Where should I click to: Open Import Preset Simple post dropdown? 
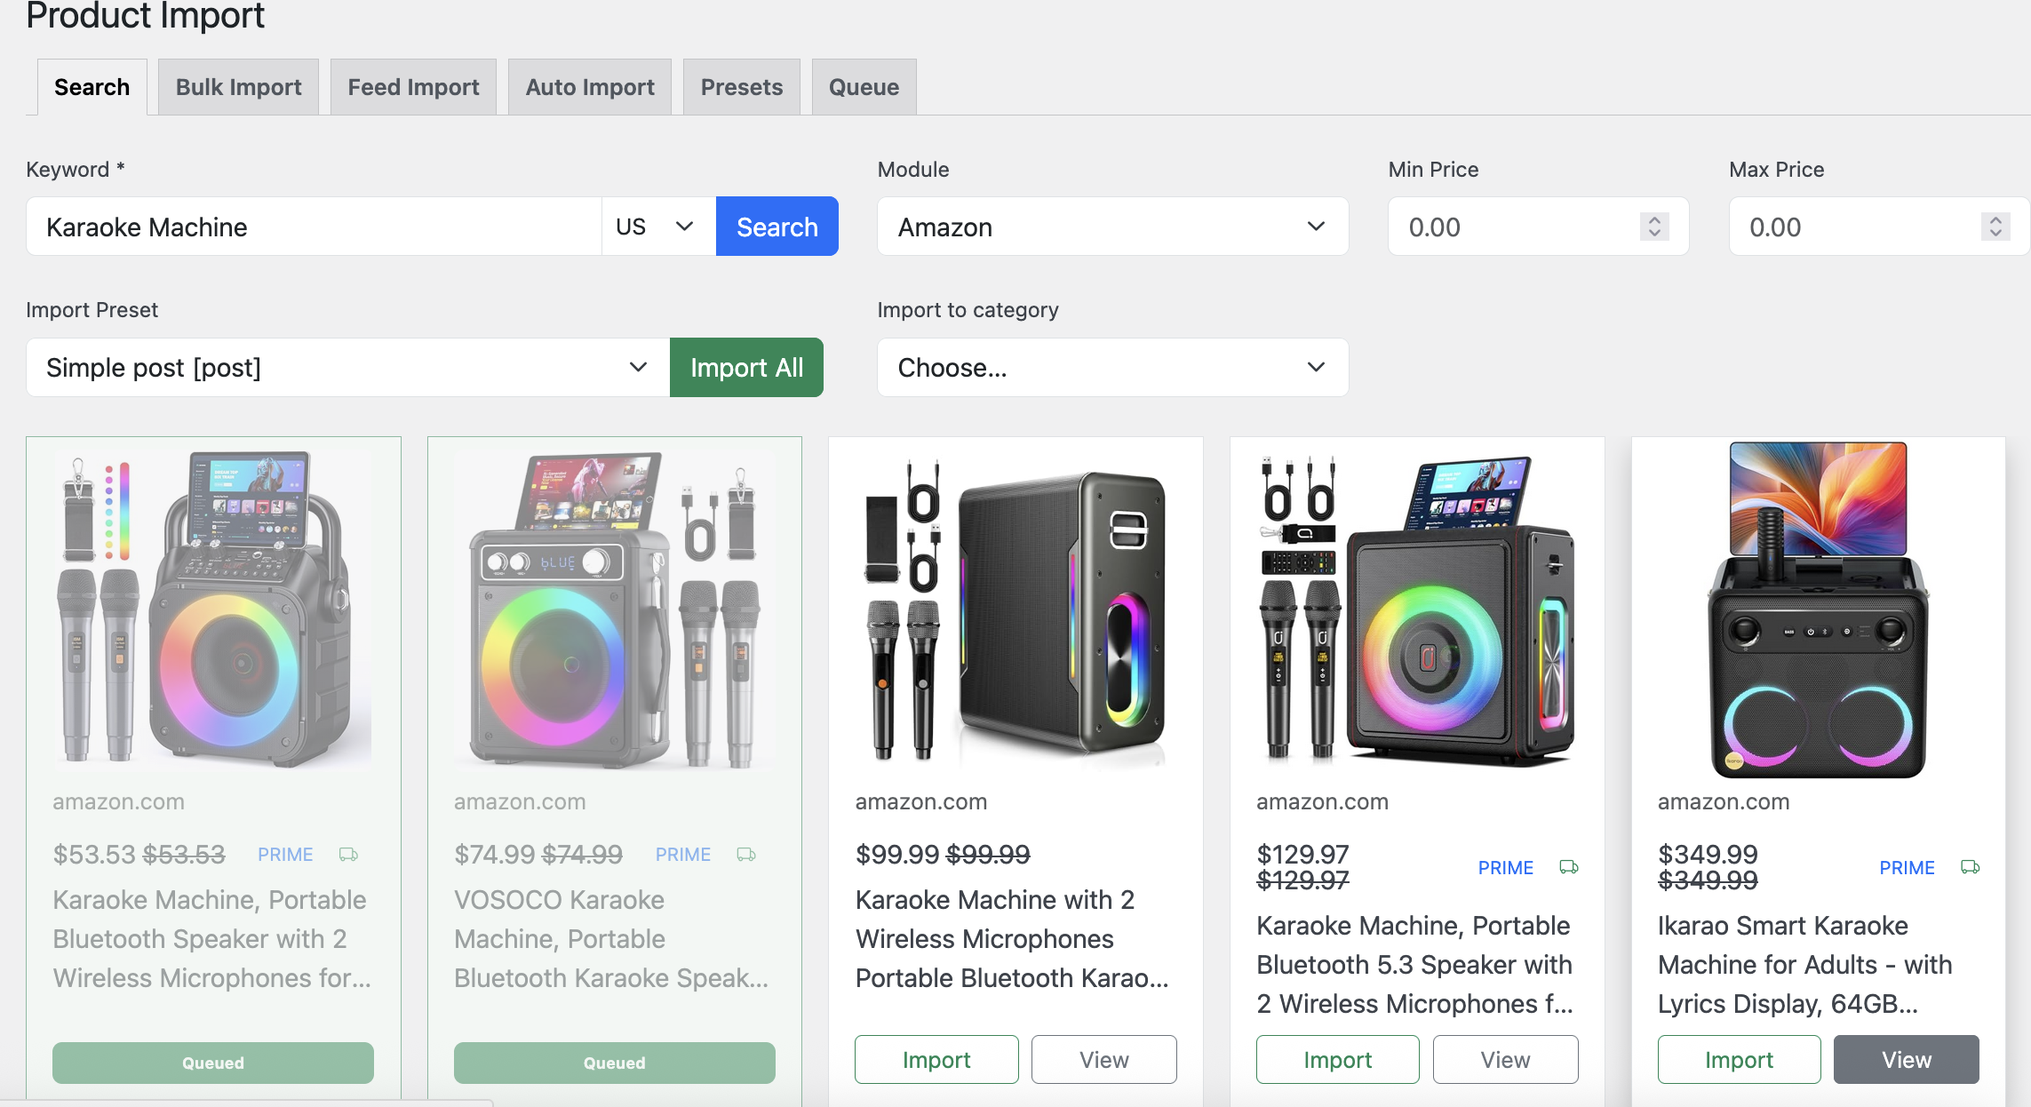click(x=347, y=367)
